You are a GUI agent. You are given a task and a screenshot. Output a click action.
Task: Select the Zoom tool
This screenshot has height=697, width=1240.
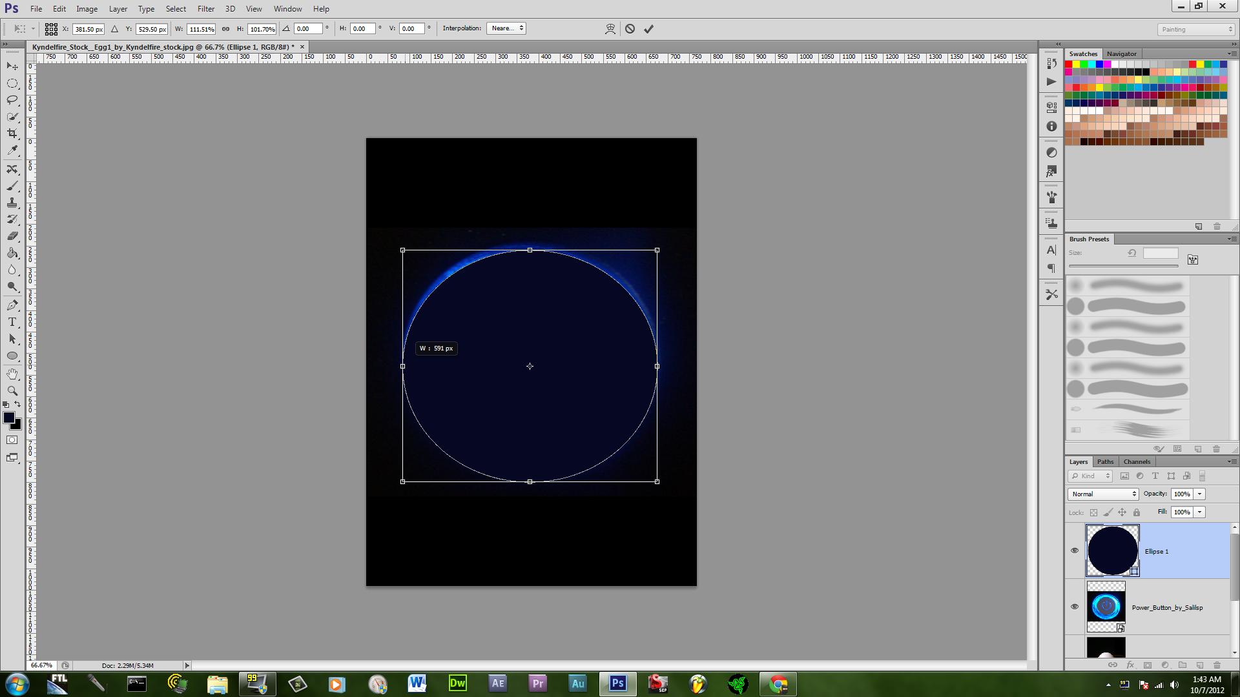pyautogui.click(x=12, y=391)
